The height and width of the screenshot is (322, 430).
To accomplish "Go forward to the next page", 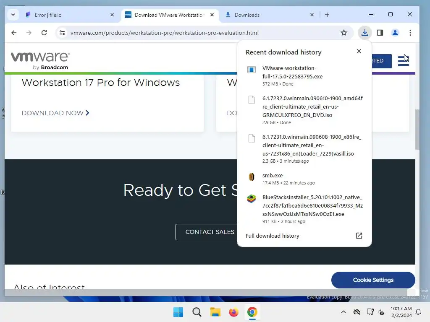I will coord(29,33).
